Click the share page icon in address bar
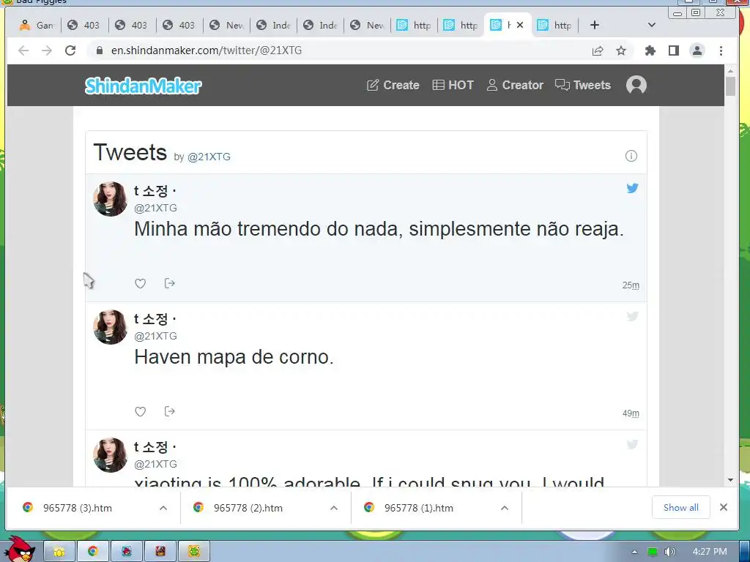750x562 pixels. [598, 50]
